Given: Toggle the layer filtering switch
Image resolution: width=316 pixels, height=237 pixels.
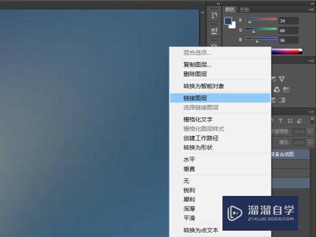Looking at the screenshot, I should (x=312, y=120).
